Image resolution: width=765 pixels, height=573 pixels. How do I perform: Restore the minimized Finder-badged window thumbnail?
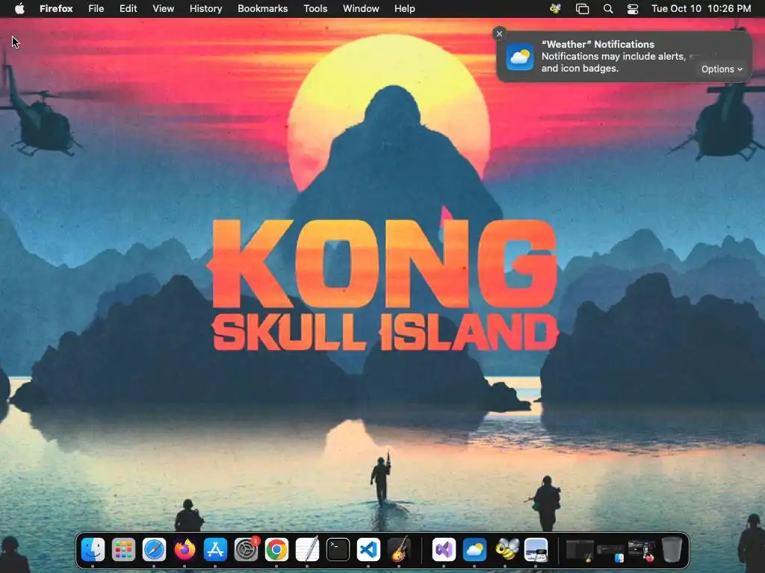(x=610, y=553)
